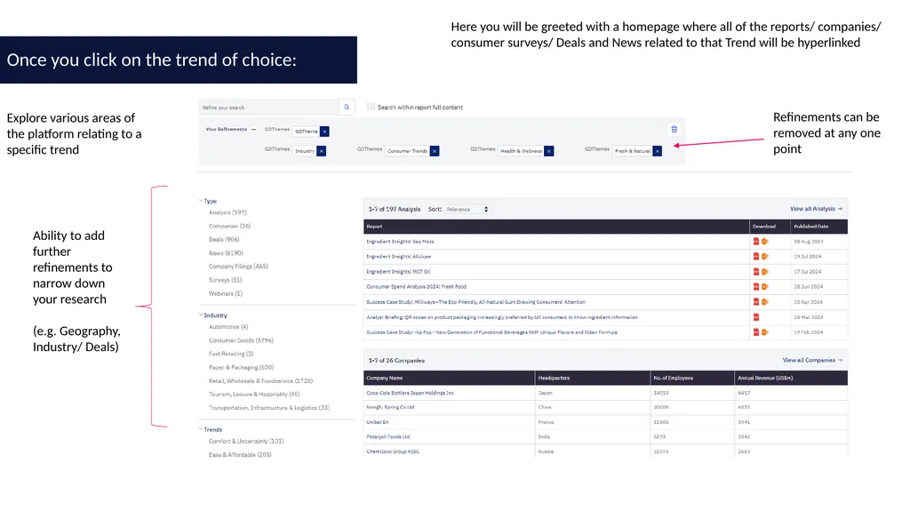This screenshot has height=511, width=910.
Task: Collapse the Trends filter section
Action: [201, 429]
